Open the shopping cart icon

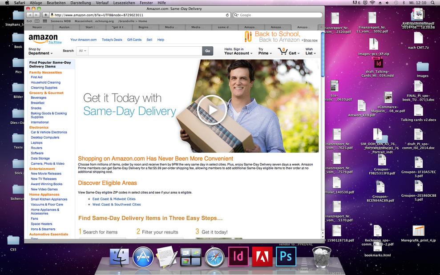click(283, 51)
